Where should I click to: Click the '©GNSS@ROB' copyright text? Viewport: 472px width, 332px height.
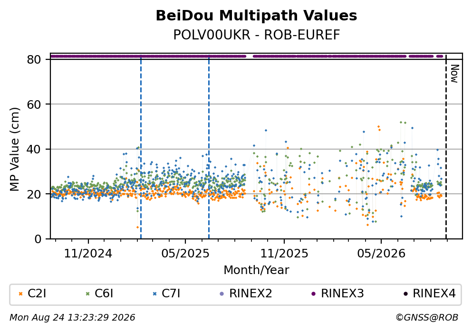coord(427,318)
